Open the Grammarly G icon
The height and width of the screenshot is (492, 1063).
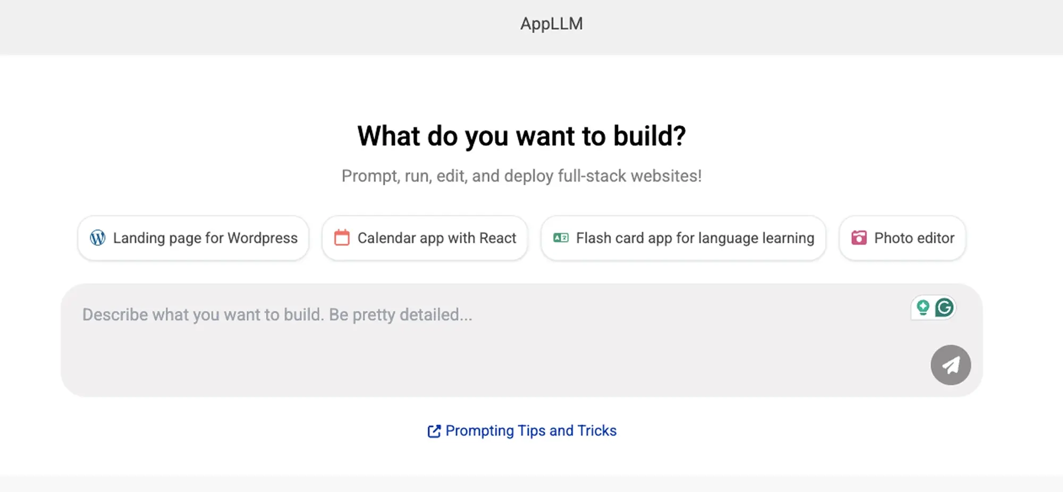[x=944, y=307]
